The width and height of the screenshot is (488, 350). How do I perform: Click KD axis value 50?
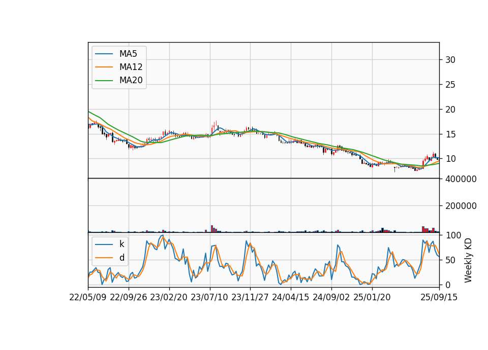pyautogui.click(x=450, y=260)
